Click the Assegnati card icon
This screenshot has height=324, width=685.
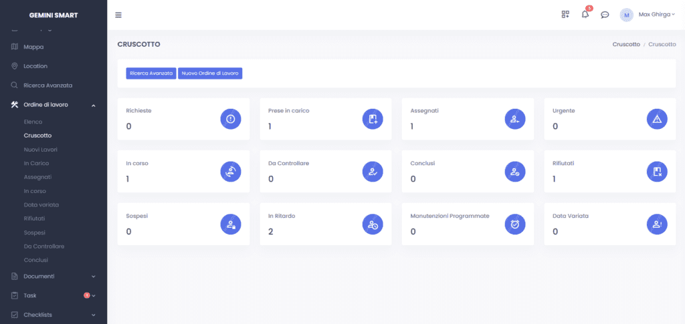click(x=515, y=119)
